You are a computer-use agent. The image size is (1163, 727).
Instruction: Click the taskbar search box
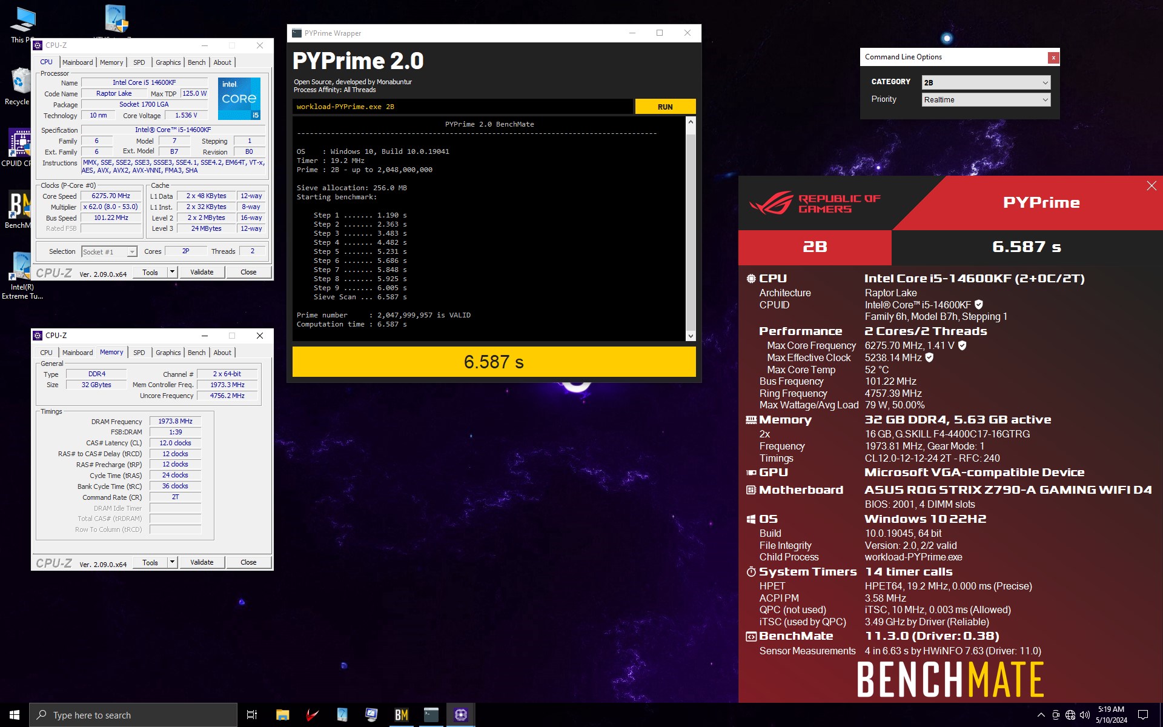click(133, 715)
